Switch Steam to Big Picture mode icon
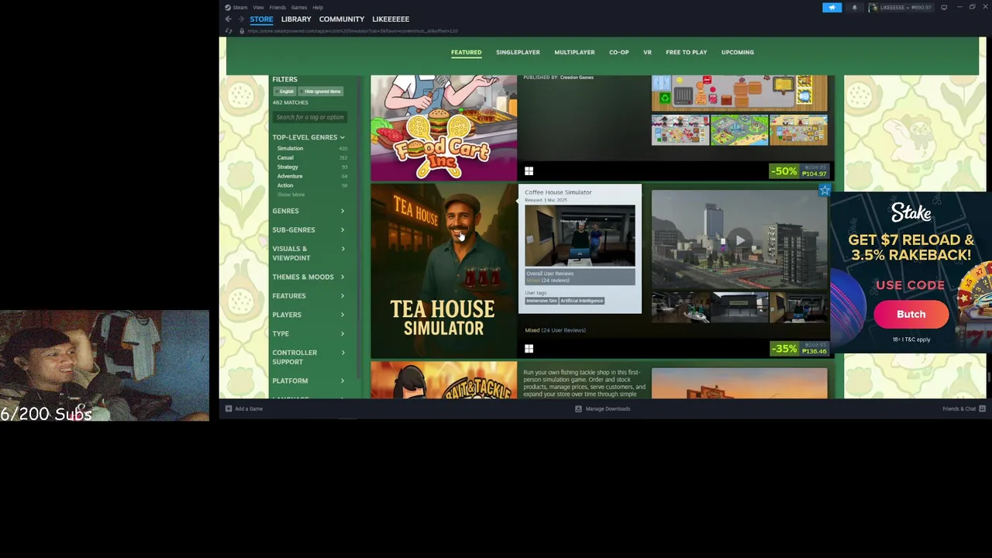This screenshot has width=992, height=558. pyautogui.click(x=944, y=7)
